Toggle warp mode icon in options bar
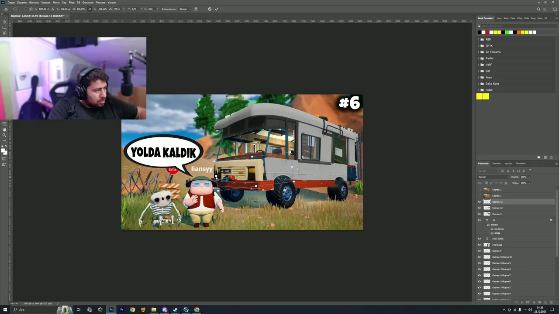 pos(196,9)
